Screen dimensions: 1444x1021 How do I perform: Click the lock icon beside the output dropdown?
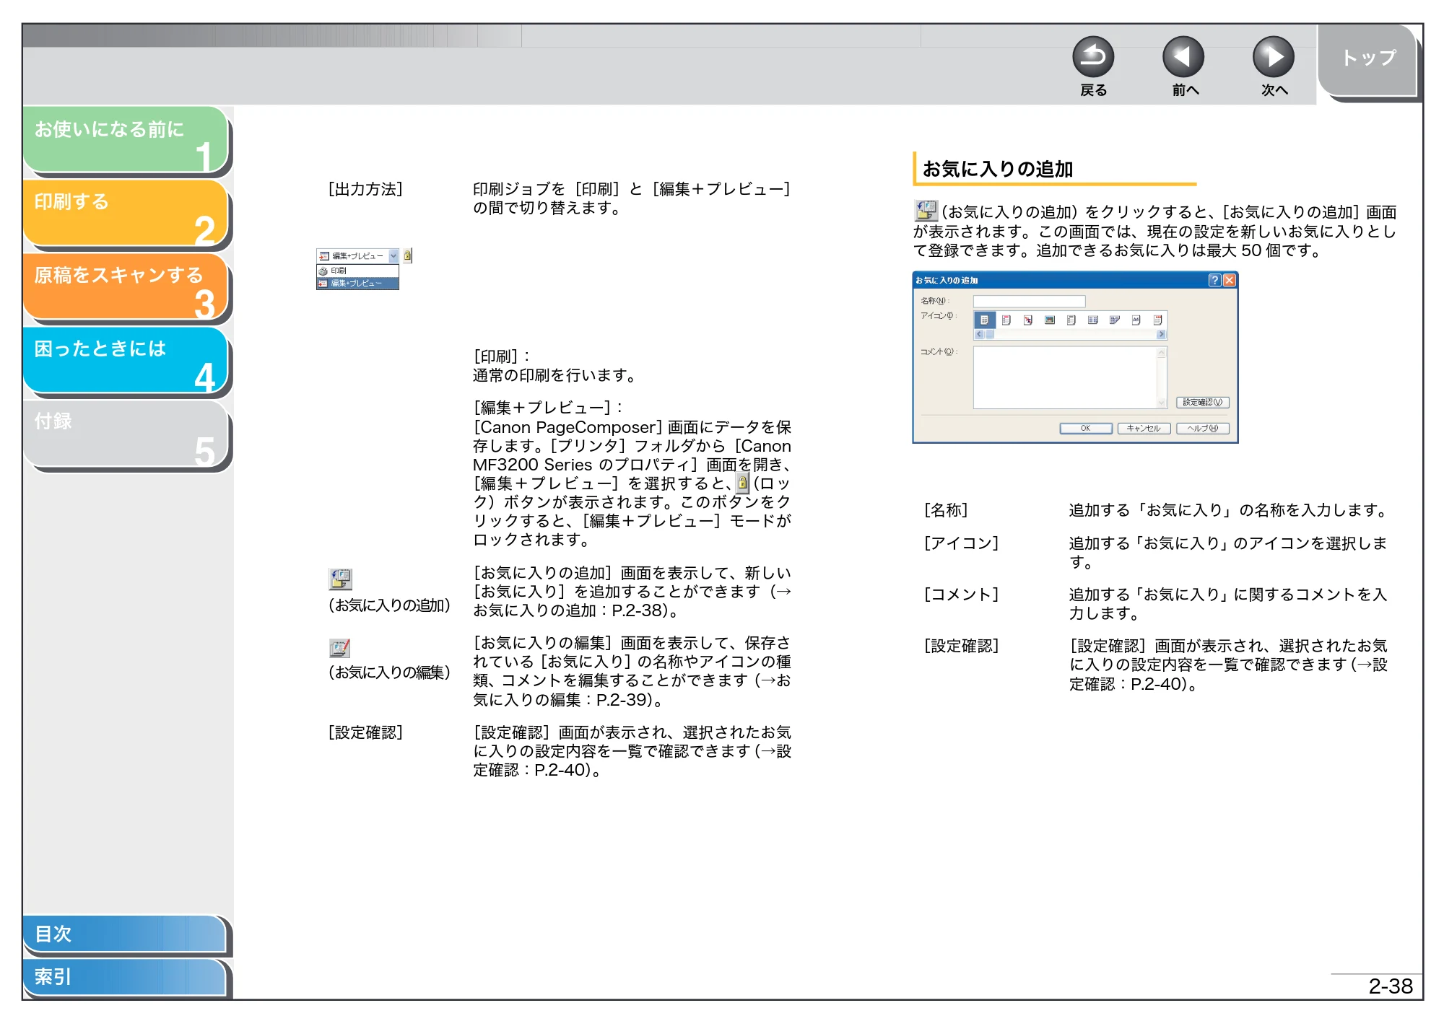pos(408,255)
